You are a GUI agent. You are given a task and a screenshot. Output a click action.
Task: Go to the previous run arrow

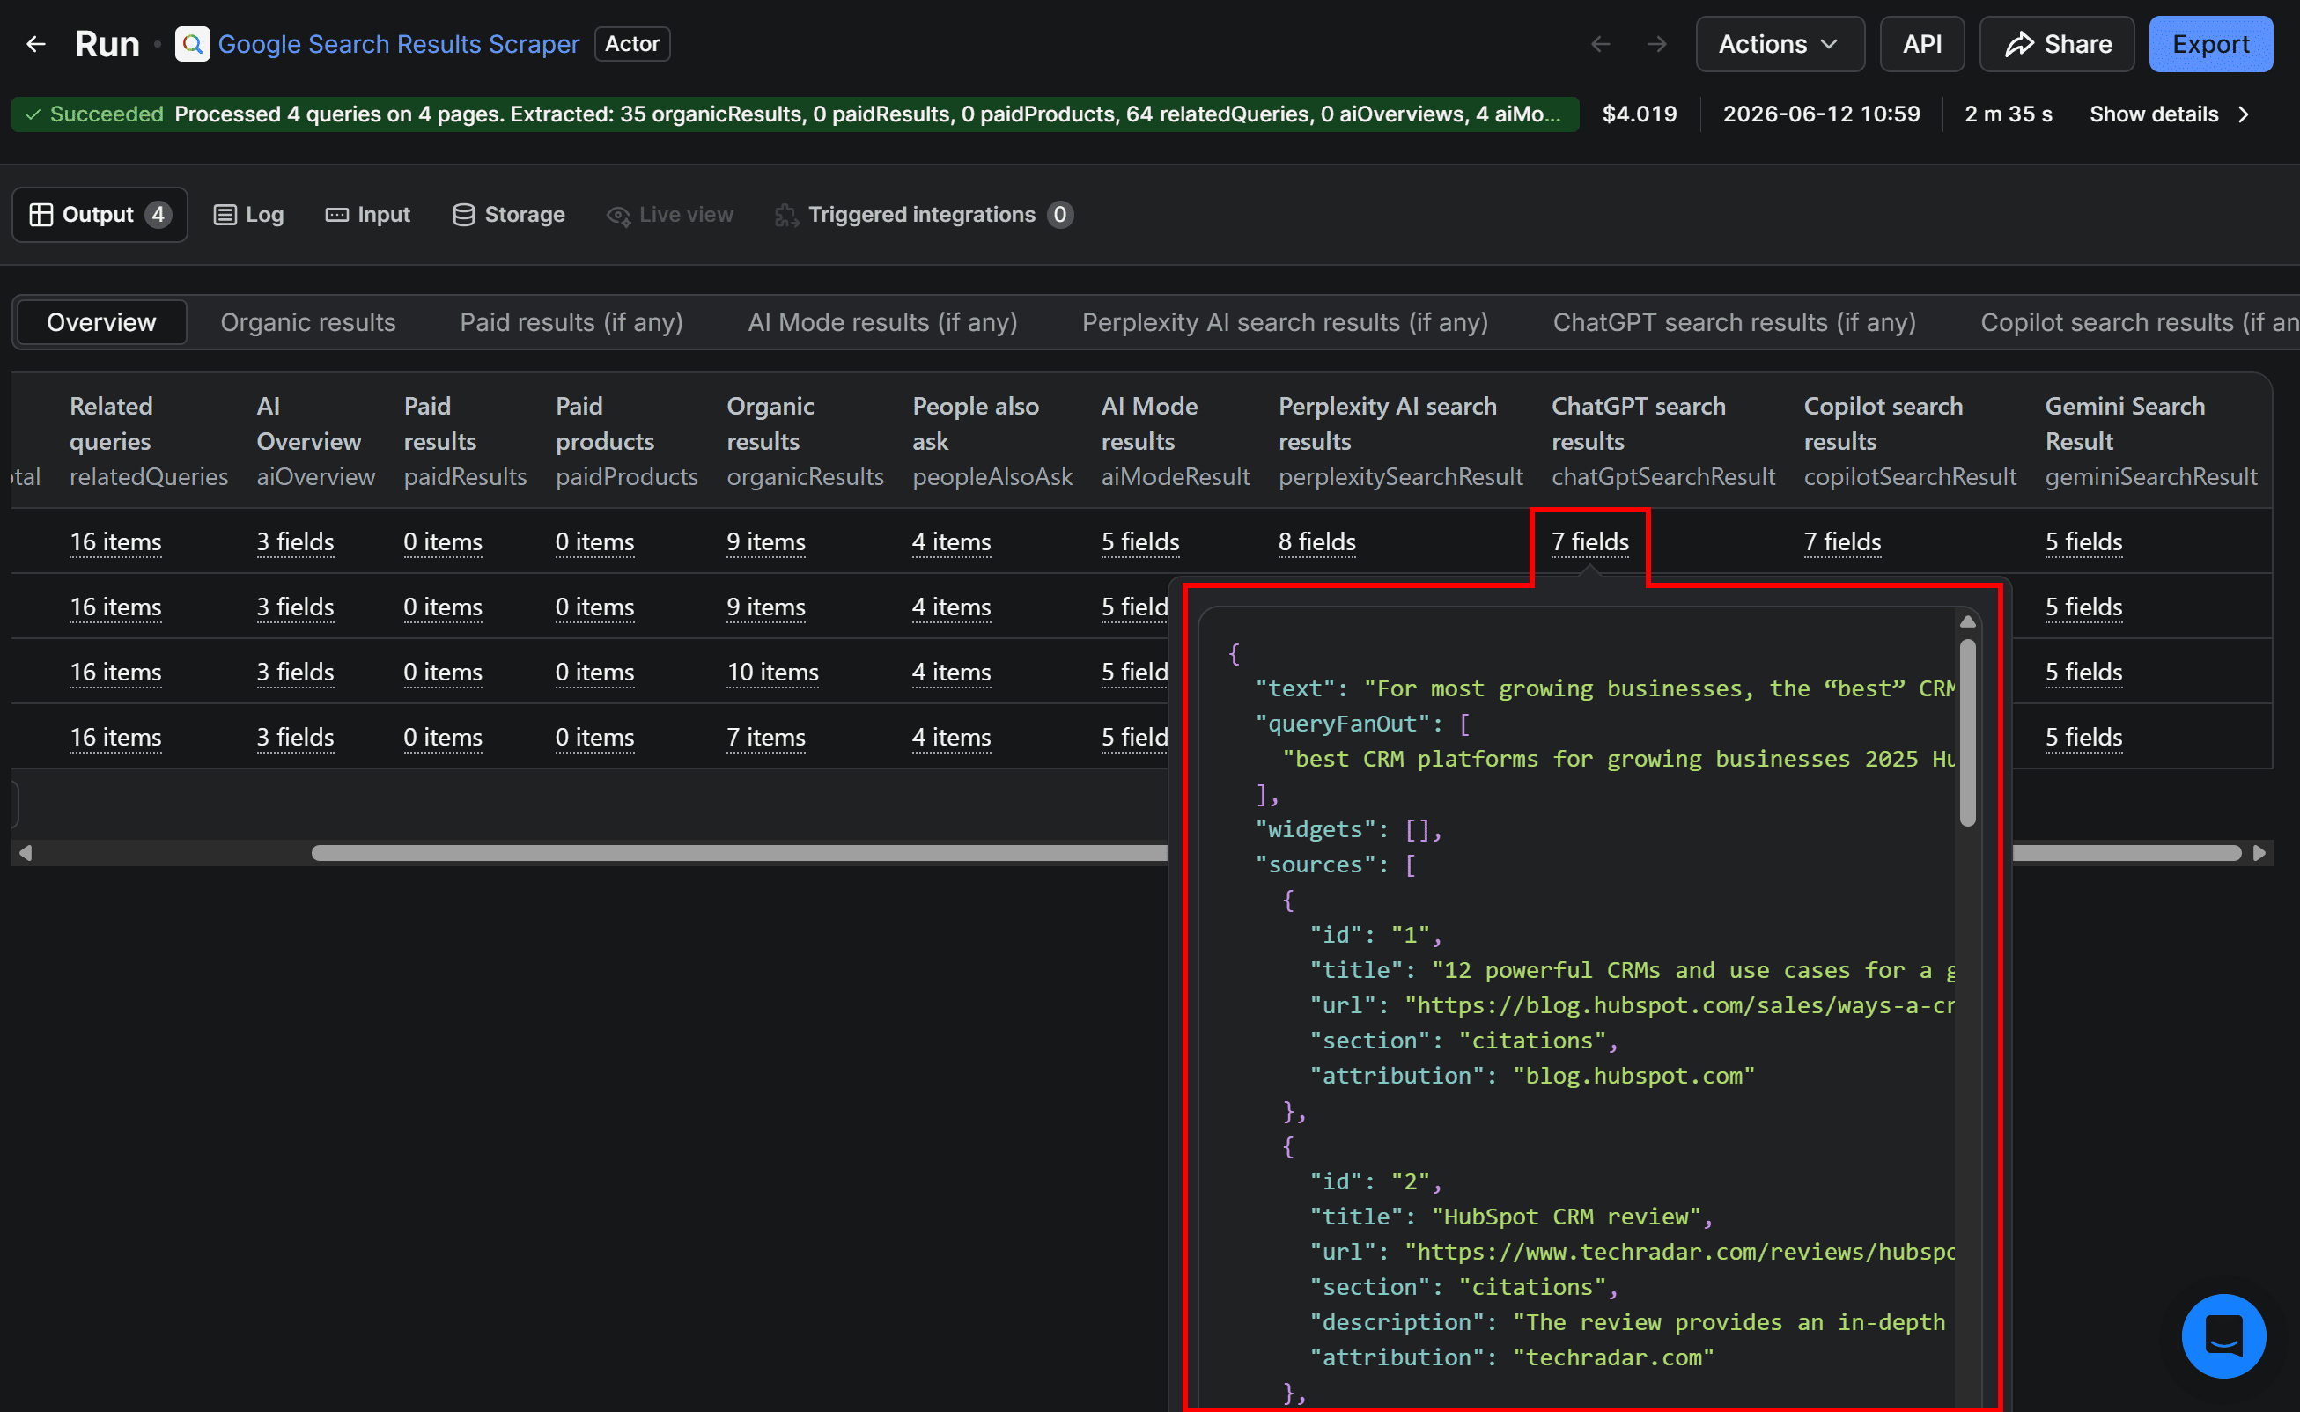click(1600, 44)
